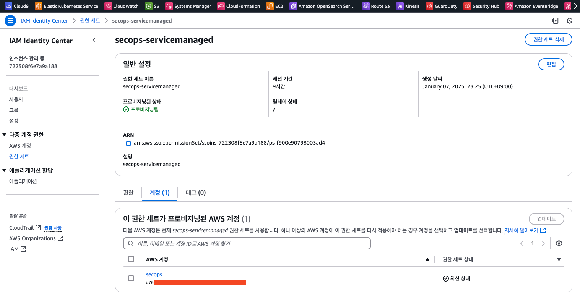
Task: Open the secops account link
Action: [x=154, y=274]
